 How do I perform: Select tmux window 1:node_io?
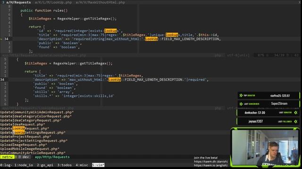coord(24,165)
